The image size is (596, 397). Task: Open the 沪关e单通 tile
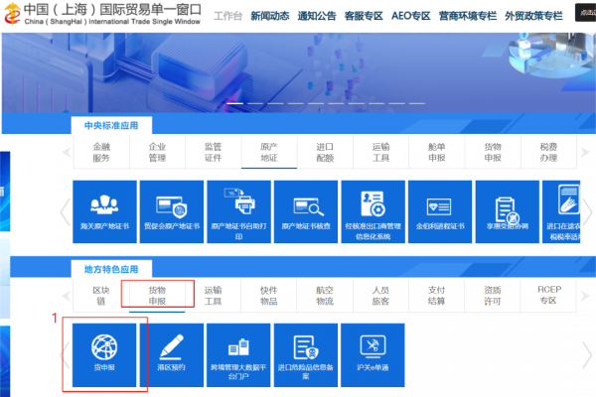(372, 354)
